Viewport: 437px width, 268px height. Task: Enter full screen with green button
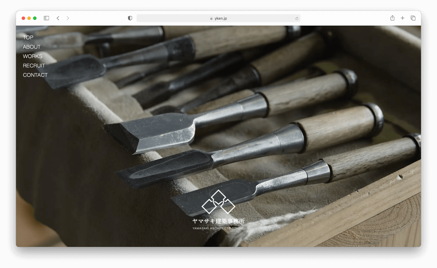pos(35,18)
